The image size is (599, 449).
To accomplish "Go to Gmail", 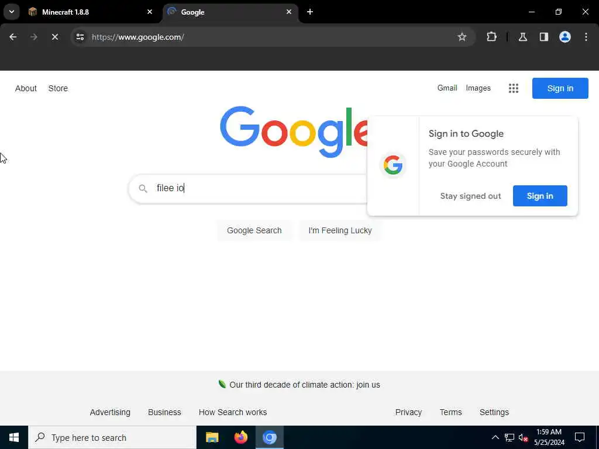I will point(447,88).
